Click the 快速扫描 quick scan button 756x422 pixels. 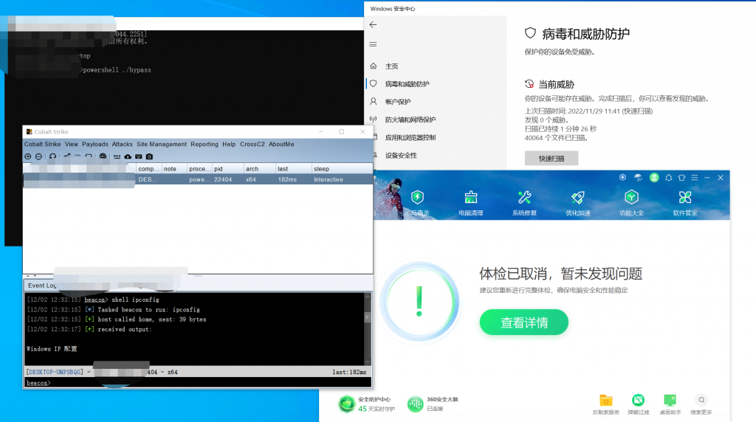[551, 158]
